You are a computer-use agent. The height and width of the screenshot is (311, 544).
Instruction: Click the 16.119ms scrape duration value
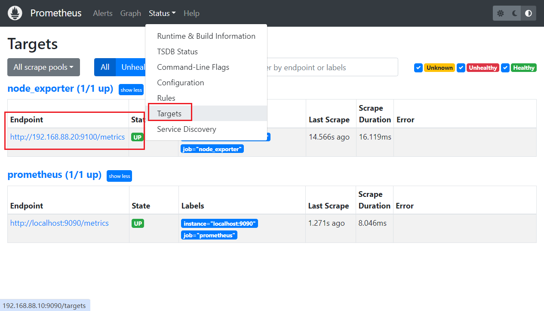(375, 137)
